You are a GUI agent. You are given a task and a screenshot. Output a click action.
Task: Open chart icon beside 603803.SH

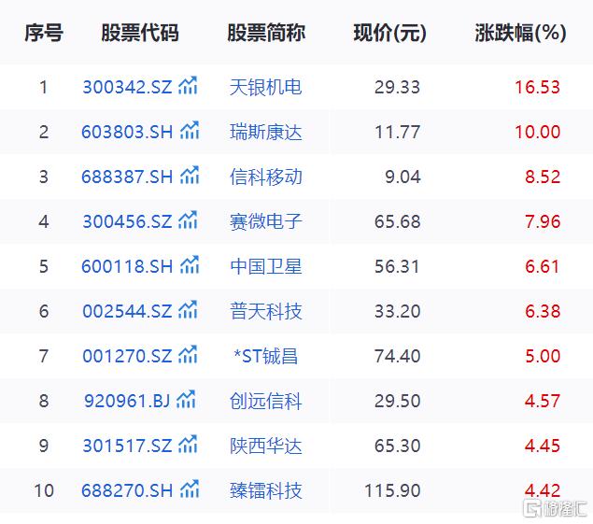coord(190,130)
